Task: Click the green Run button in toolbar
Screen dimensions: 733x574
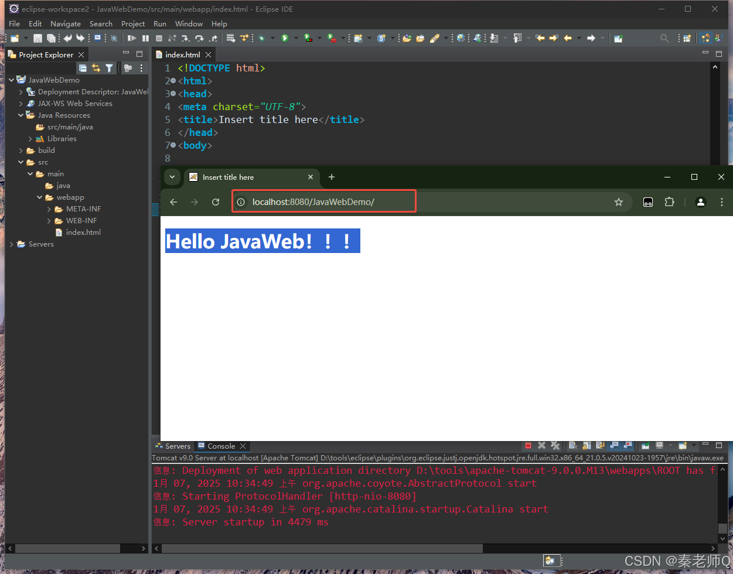Action: click(x=285, y=38)
